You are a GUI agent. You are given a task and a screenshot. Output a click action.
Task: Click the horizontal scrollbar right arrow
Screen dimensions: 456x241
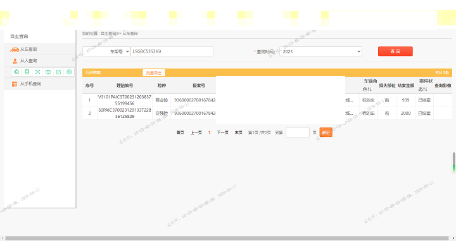tap(453, 238)
